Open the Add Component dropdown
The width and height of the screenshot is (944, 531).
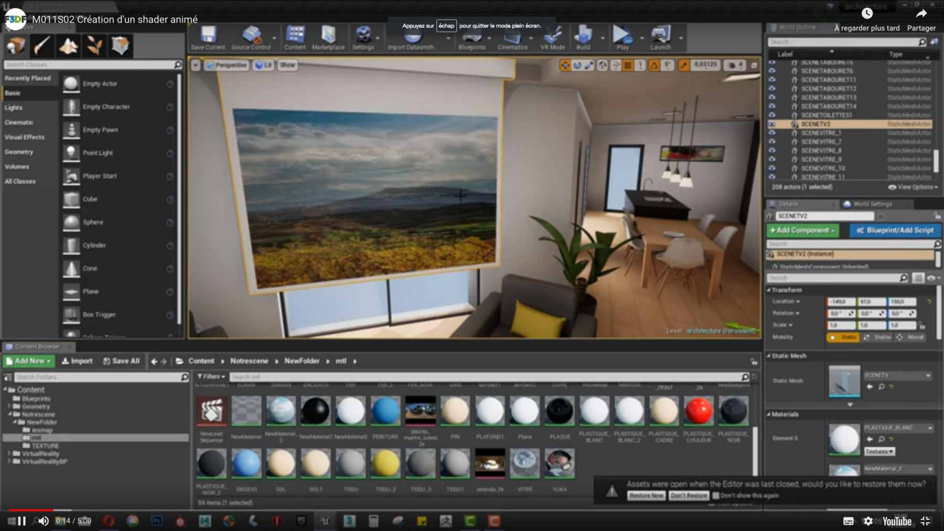tap(802, 230)
